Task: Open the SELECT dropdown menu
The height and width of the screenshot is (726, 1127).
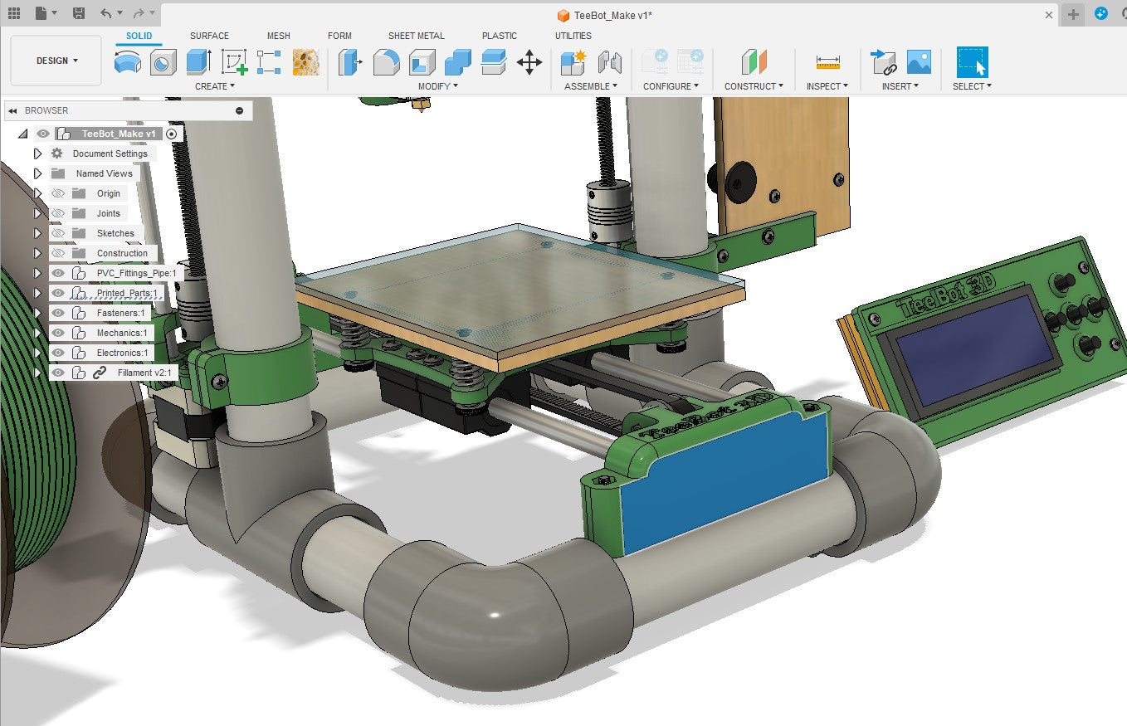Action: point(972,86)
